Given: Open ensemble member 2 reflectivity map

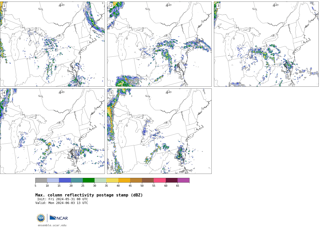Looking at the screenshot, I should (x=159, y=44).
